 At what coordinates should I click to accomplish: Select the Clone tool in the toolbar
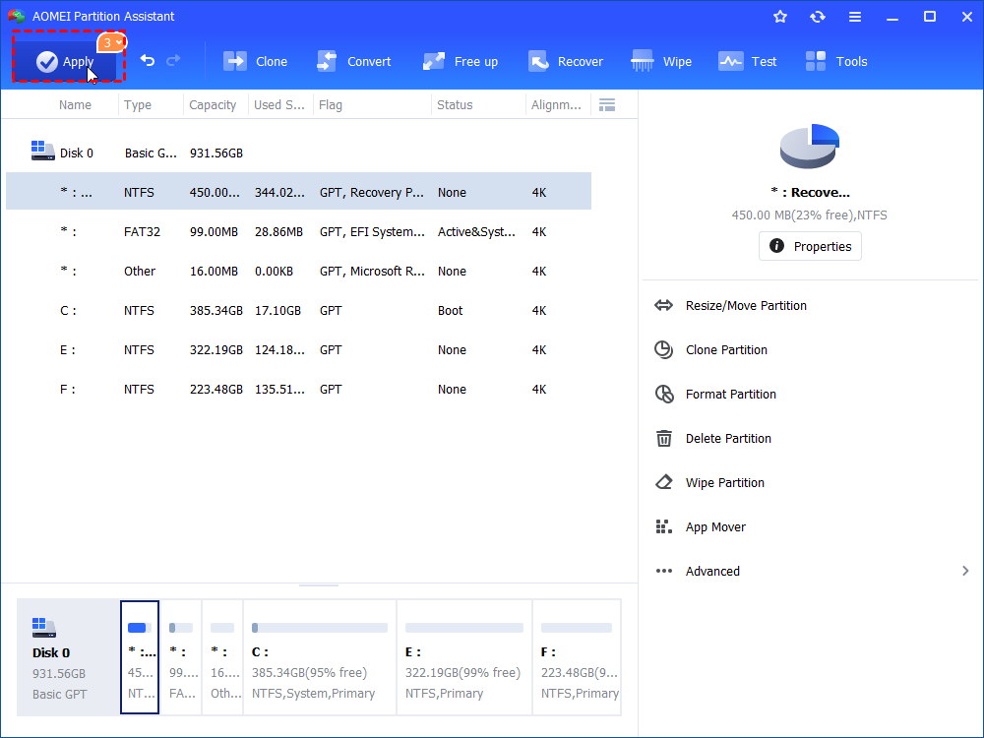[255, 61]
